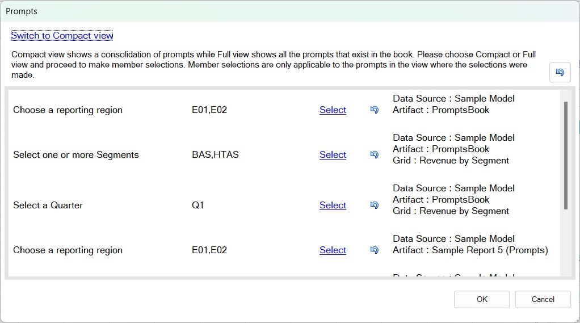Switch to Compact view

click(62, 35)
